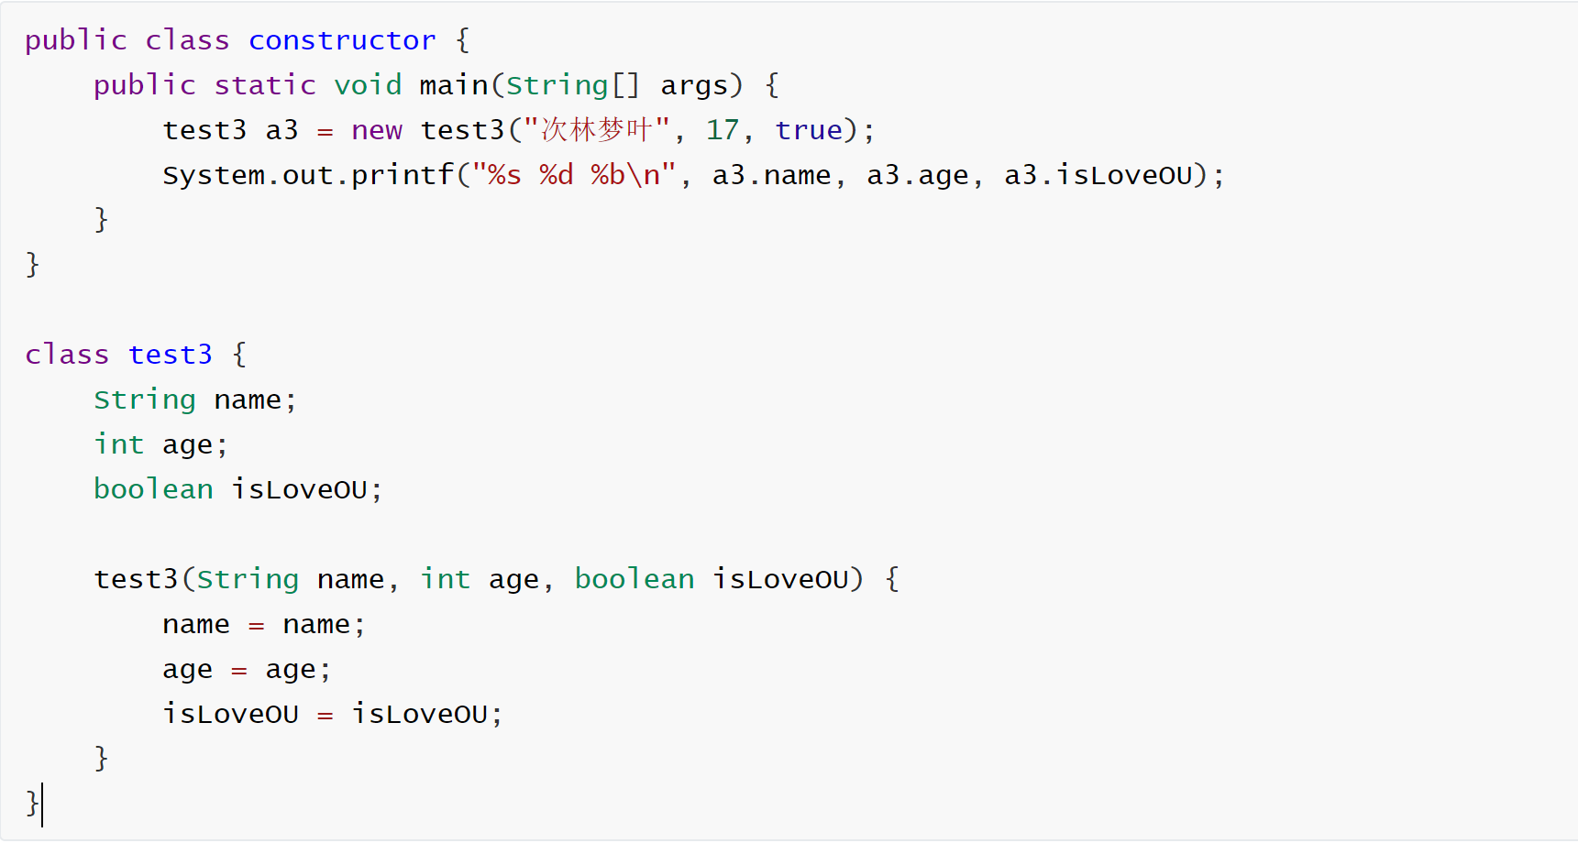The width and height of the screenshot is (1578, 843).
Task: Click the 'name = name;' assignment line
Action: pyautogui.click(x=263, y=625)
